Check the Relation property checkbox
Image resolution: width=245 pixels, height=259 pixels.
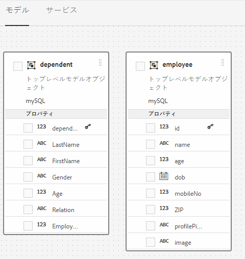tap(28, 210)
